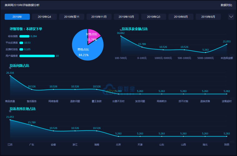
Task: Click the 10.53 平台反馈率 value
Action: click(27, 43)
